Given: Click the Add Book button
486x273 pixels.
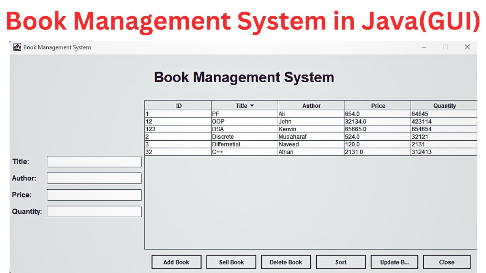Looking at the screenshot, I should pyautogui.click(x=176, y=262).
